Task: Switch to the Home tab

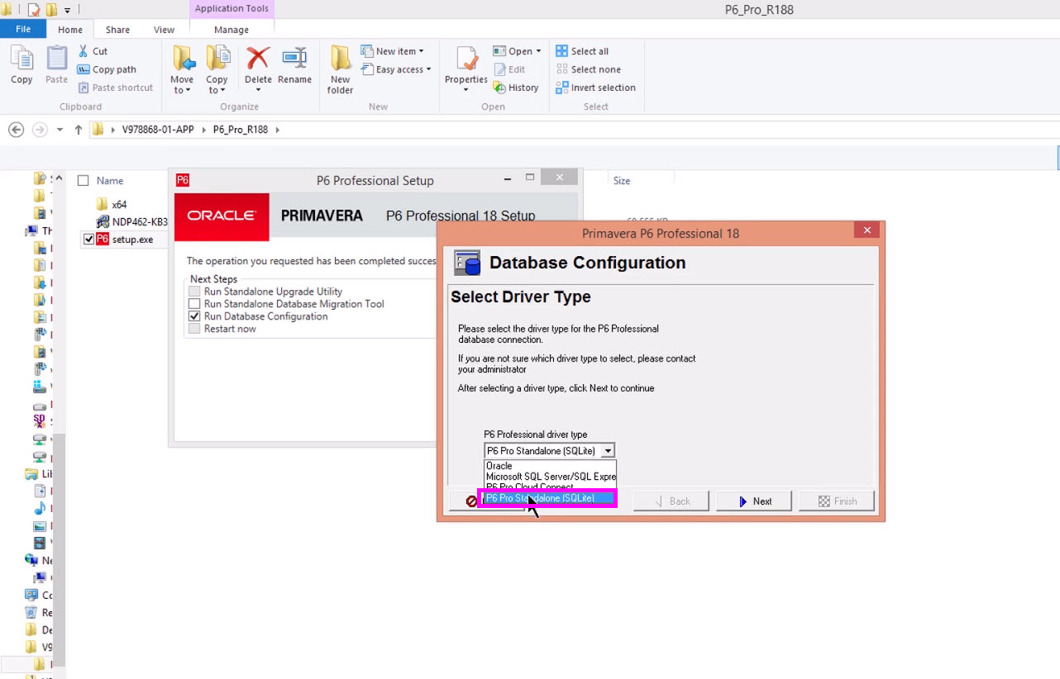Action: click(70, 30)
